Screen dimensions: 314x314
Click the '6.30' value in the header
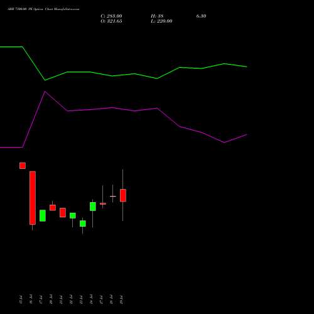click(201, 16)
